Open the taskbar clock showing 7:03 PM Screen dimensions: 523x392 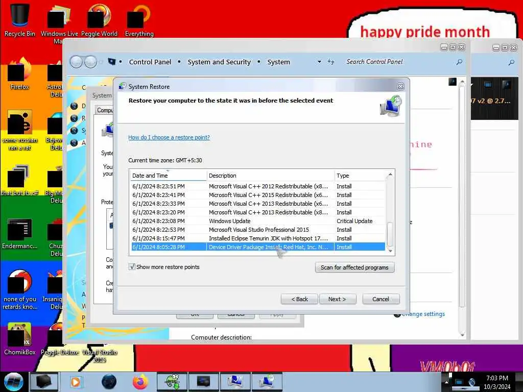coord(497,382)
